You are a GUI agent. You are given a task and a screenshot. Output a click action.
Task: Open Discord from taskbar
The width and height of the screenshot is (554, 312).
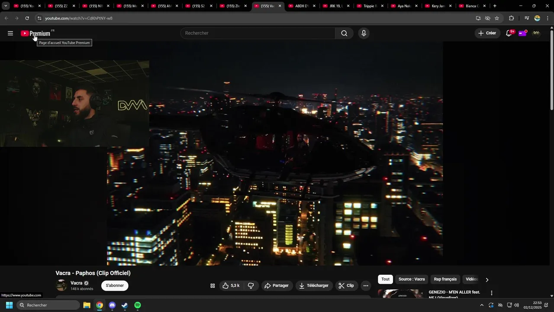pyautogui.click(x=112, y=305)
